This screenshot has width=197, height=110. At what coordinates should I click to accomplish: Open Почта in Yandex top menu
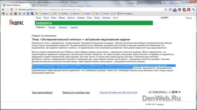(46, 18)
